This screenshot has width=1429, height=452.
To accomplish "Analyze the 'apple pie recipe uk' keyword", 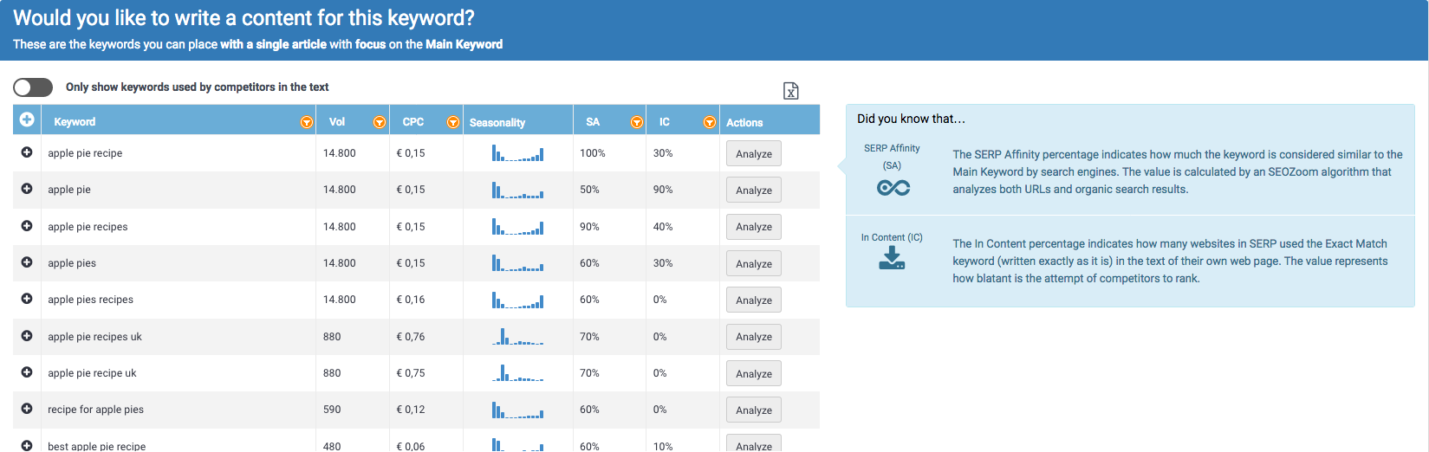I will click(754, 374).
